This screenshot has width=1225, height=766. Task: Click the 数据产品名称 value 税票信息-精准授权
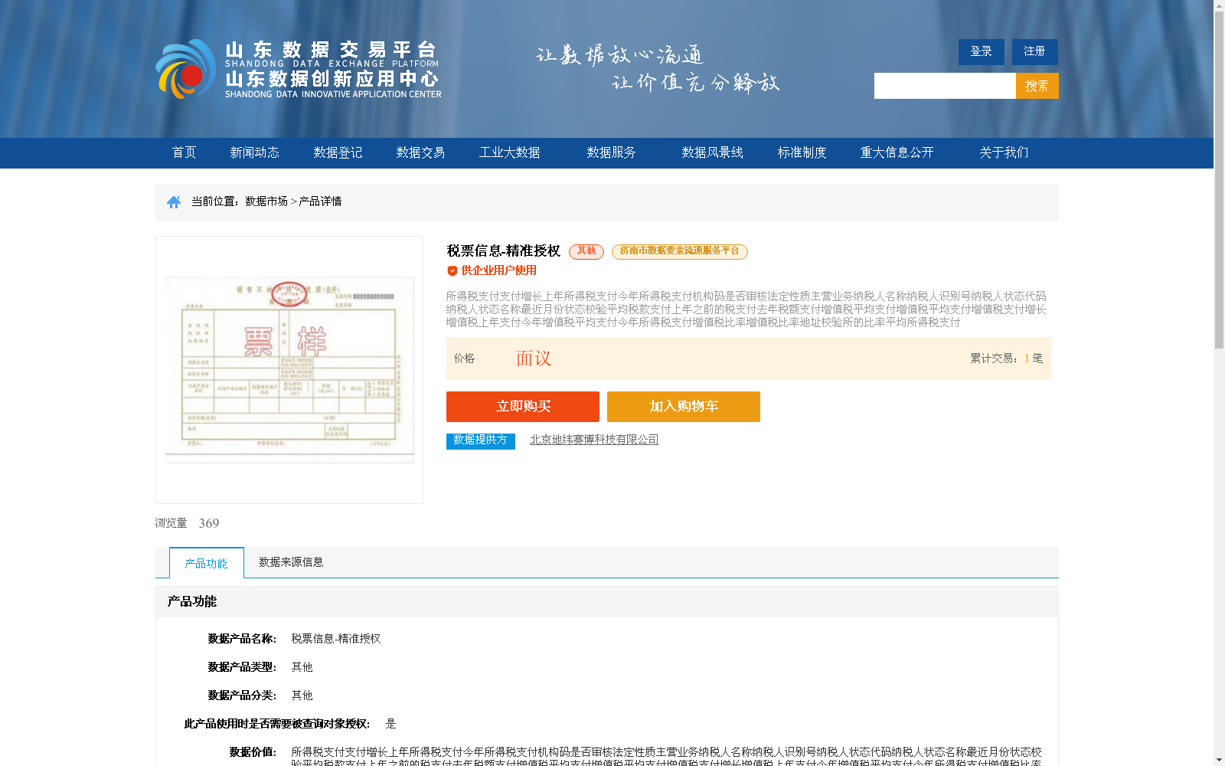click(336, 639)
